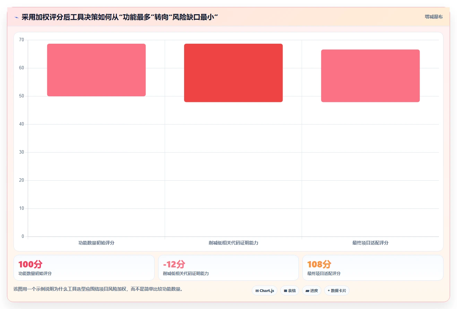Click the 数据卡片 tag chip

[x=337, y=291]
